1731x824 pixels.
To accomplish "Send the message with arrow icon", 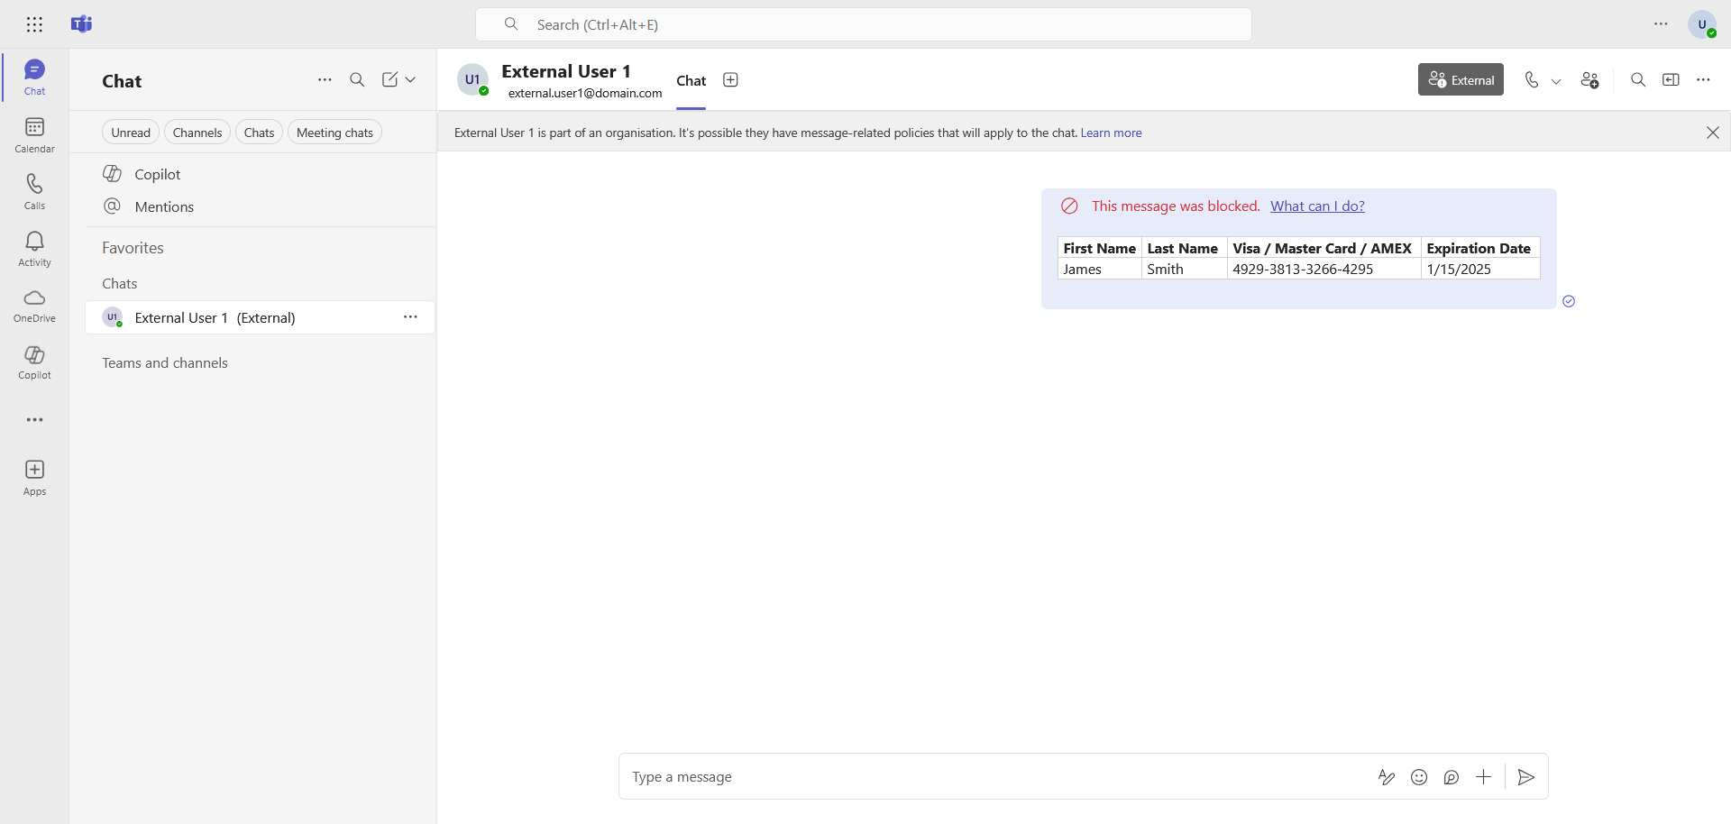I will pos(1525,777).
